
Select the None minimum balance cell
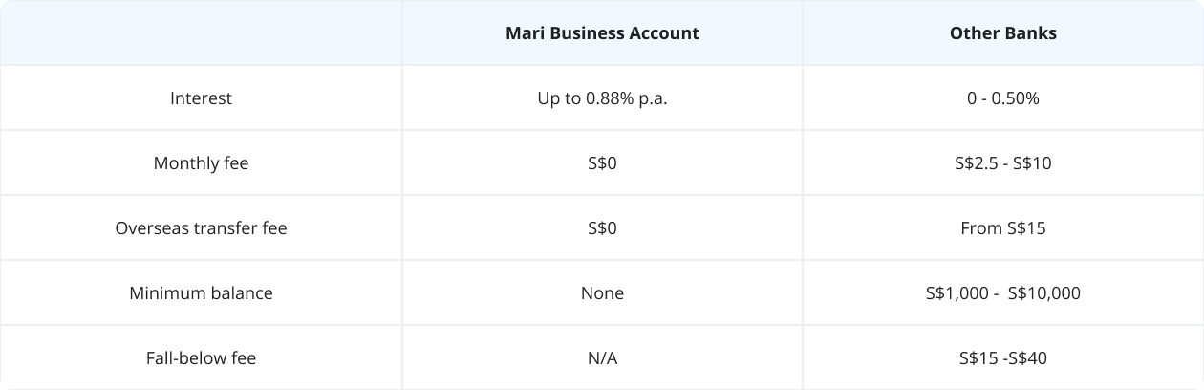tap(602, 293)
